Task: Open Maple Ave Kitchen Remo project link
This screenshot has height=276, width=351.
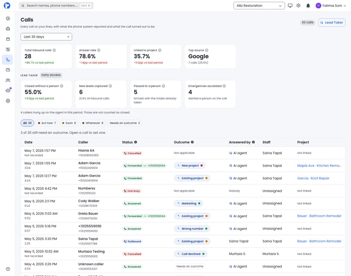Action: click(x=319, y=165)
